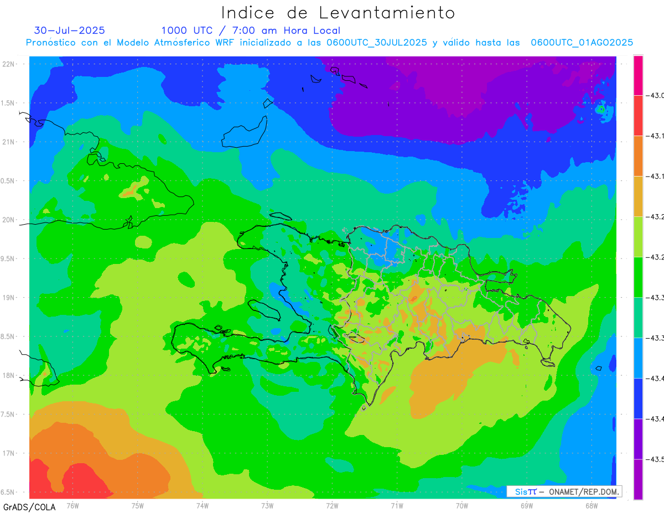
Task: Click the -43.5 color scale value
Action: 656,459
